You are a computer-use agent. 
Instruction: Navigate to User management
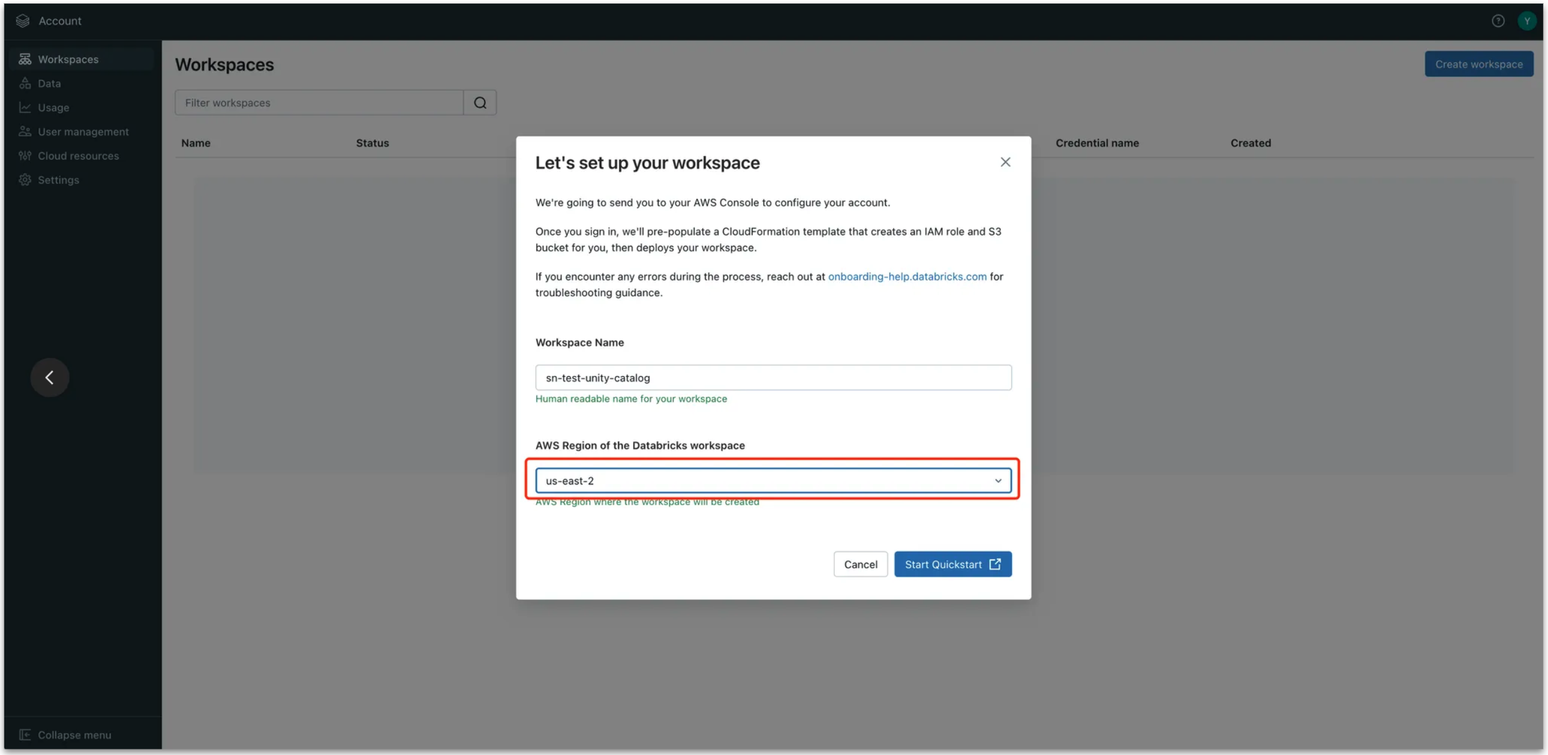pos(83,132)
